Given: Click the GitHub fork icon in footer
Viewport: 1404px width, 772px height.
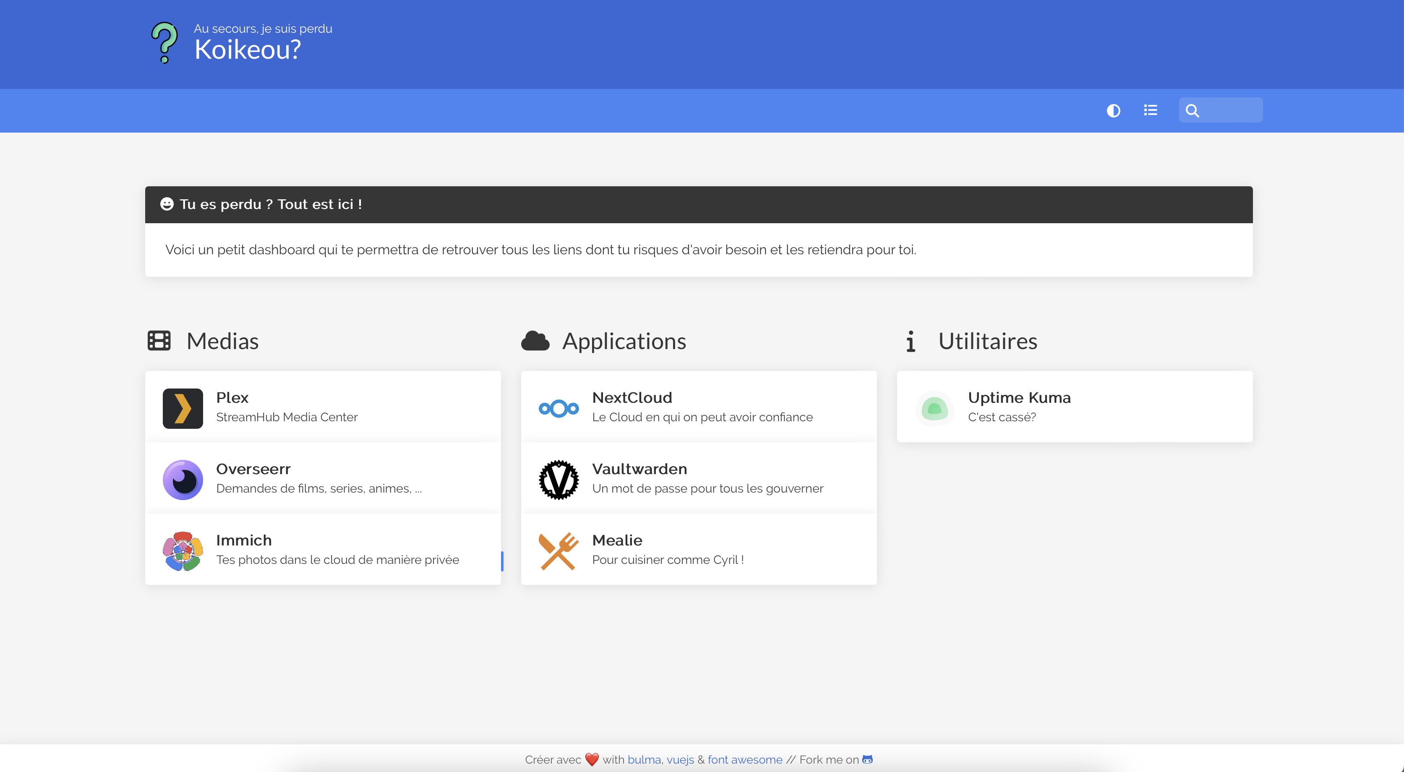Looking at the screenshot, I should coord(867,759).
